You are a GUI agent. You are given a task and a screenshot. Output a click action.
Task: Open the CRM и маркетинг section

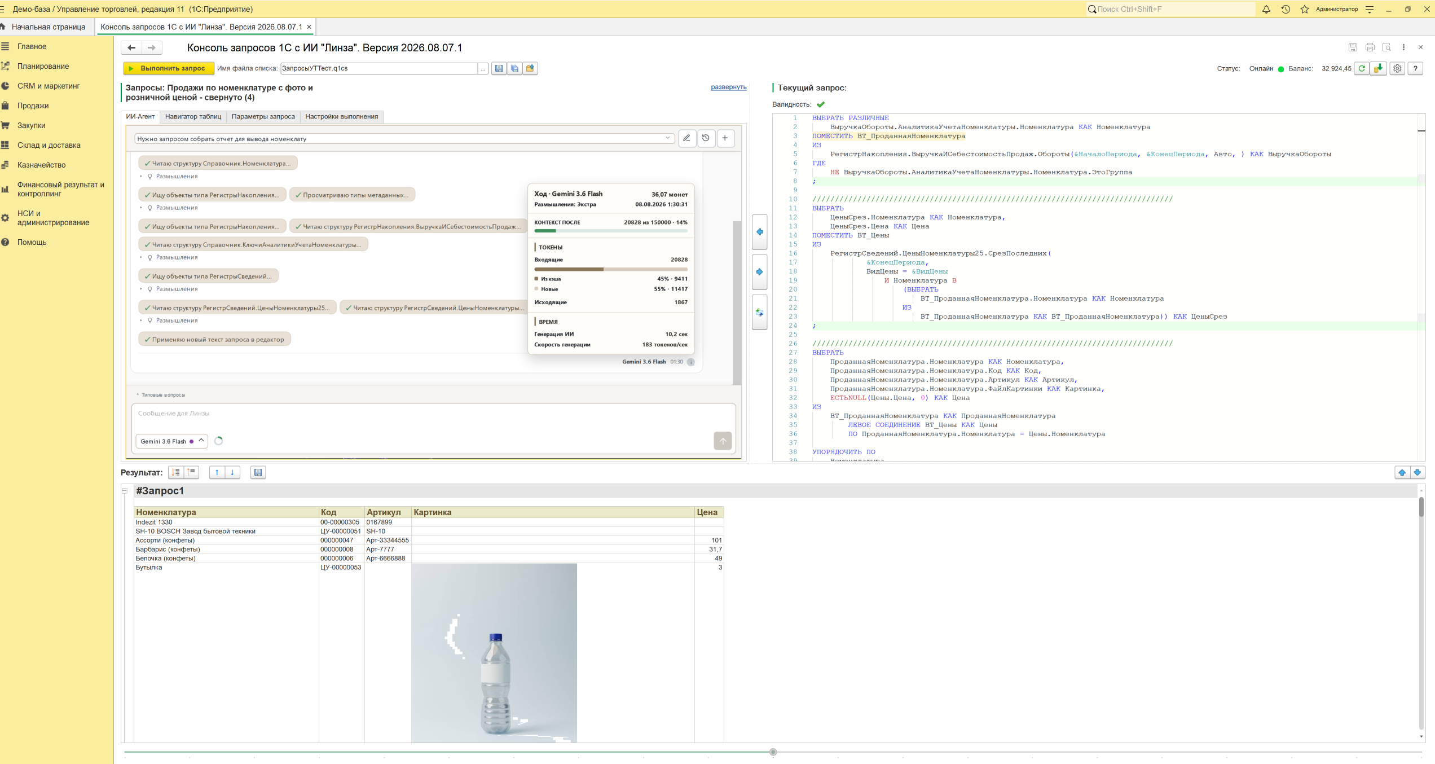click(x=49, y=86)
